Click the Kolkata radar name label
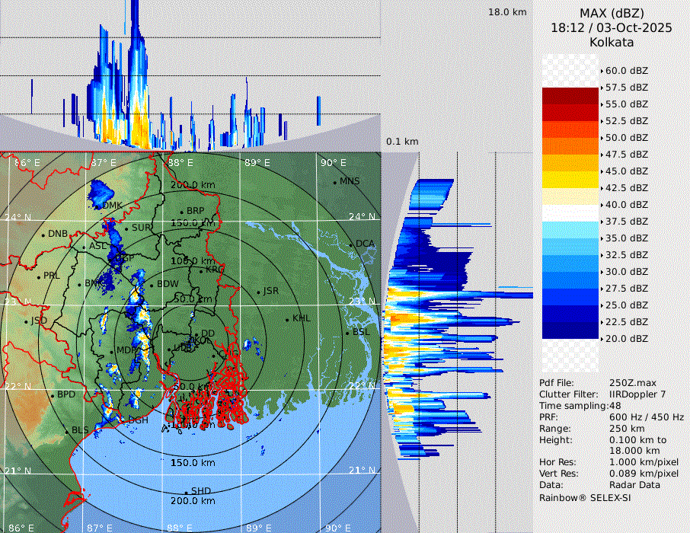The height and width of the screenshot is (533, 690). [611, 42]
